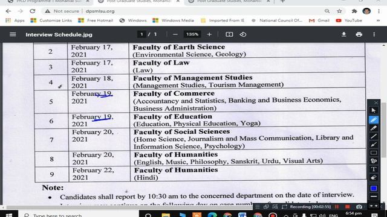
Task: Click the Fit to page icon
Action: [229, 34]
